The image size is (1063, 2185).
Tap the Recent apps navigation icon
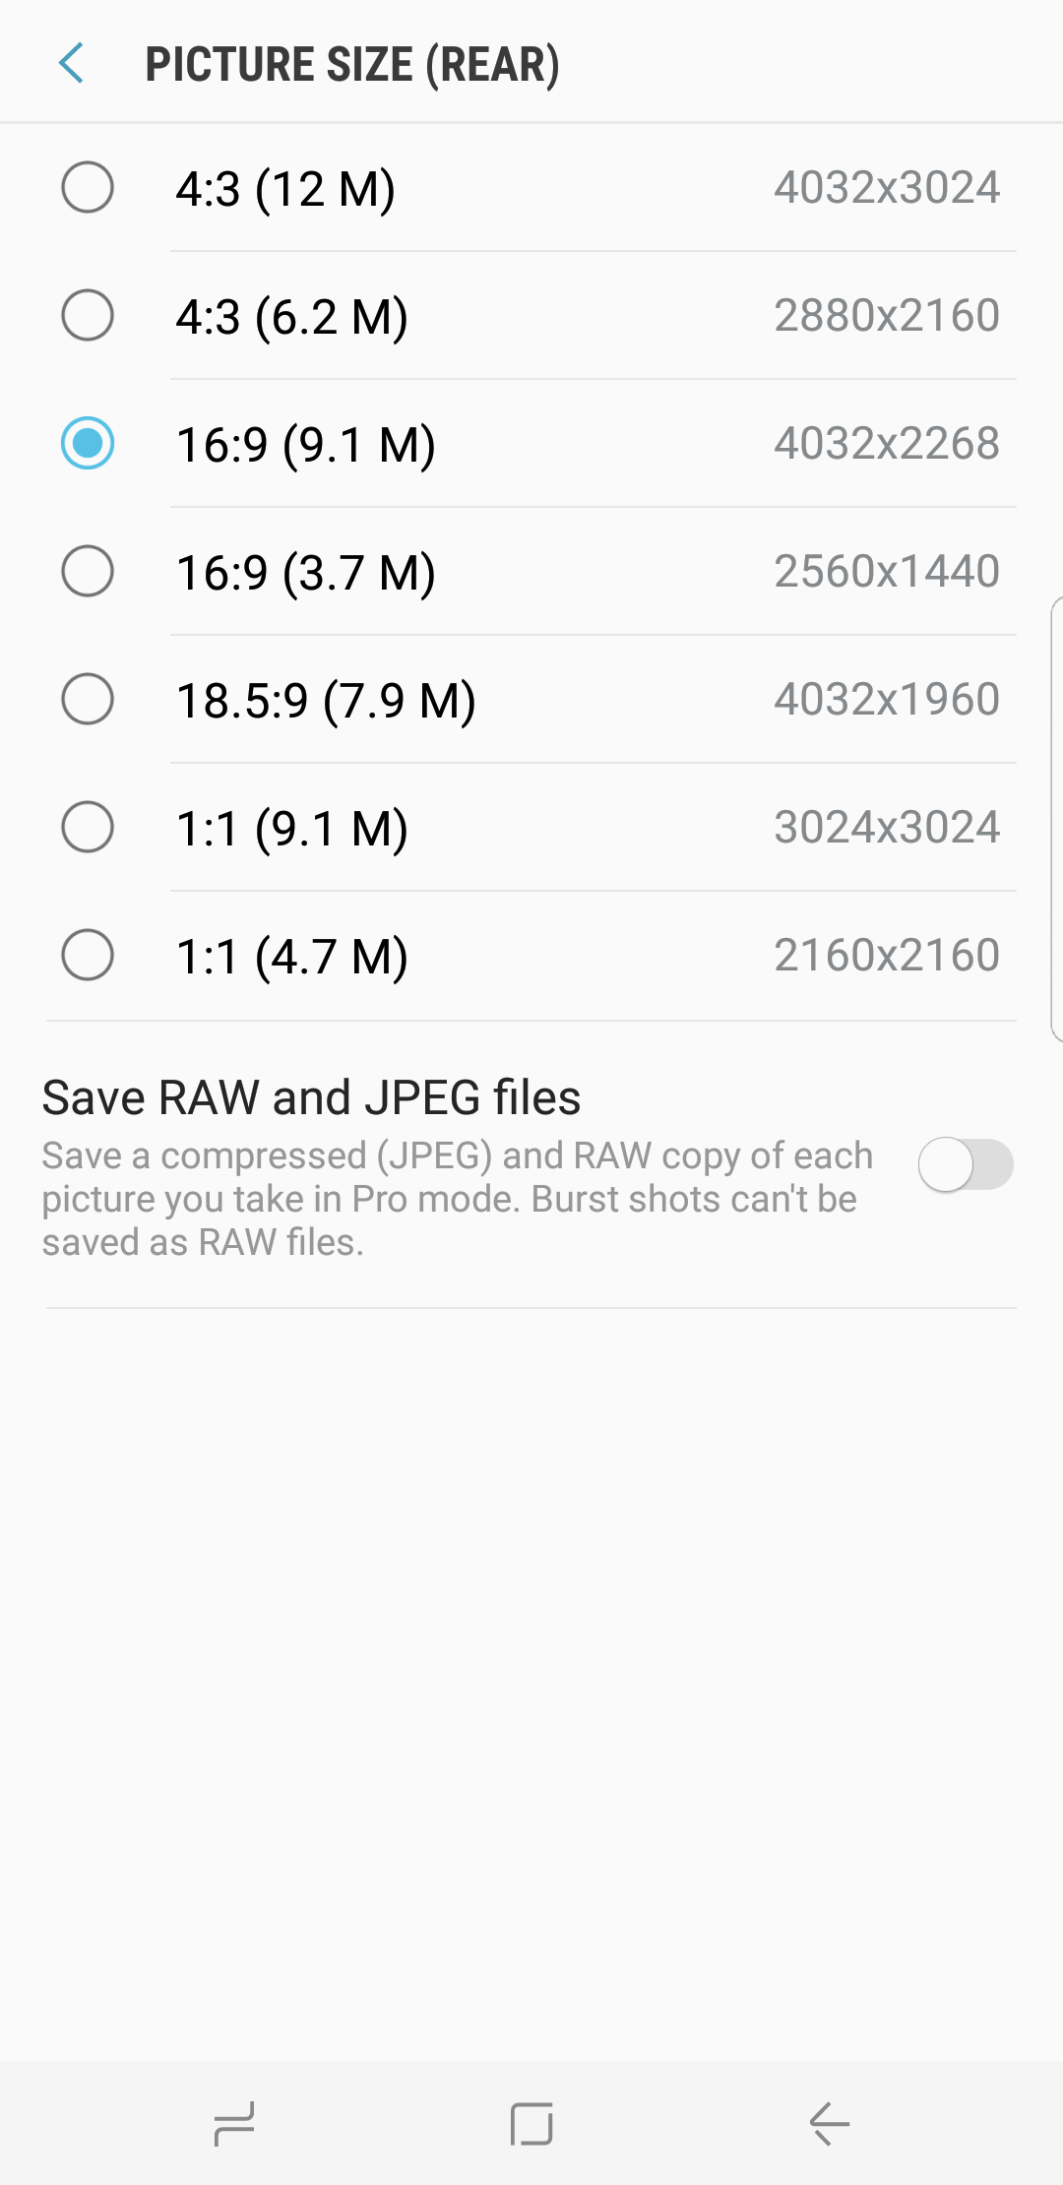234,2123
